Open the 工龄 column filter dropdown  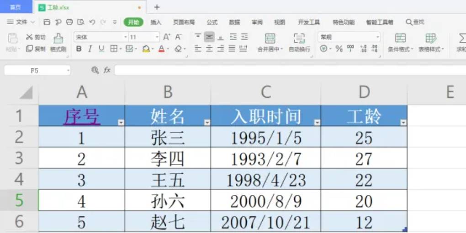pos(403,122)
